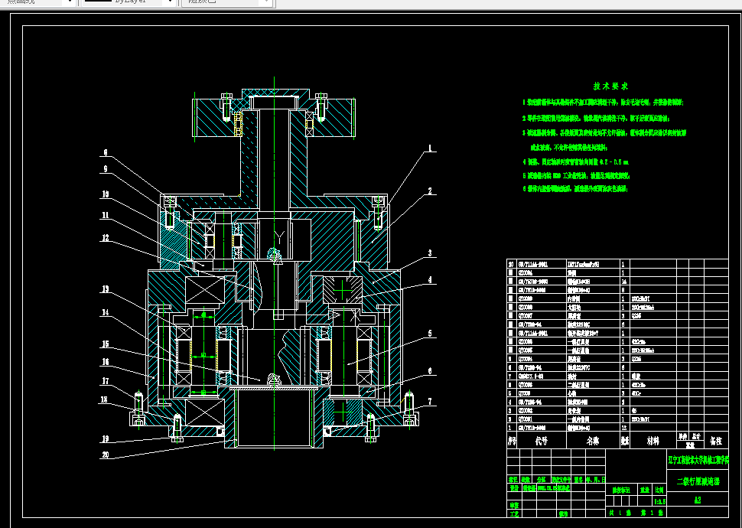Click the 备注 column header in parts table
The image size is (742, 528).
[716, 441]
